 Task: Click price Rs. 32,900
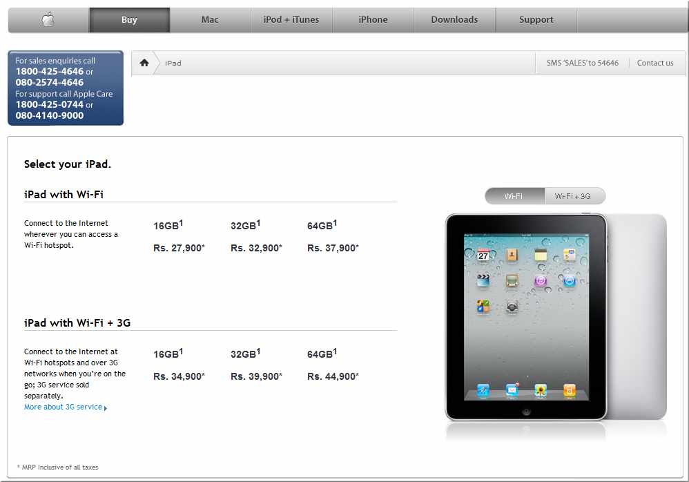256,248
